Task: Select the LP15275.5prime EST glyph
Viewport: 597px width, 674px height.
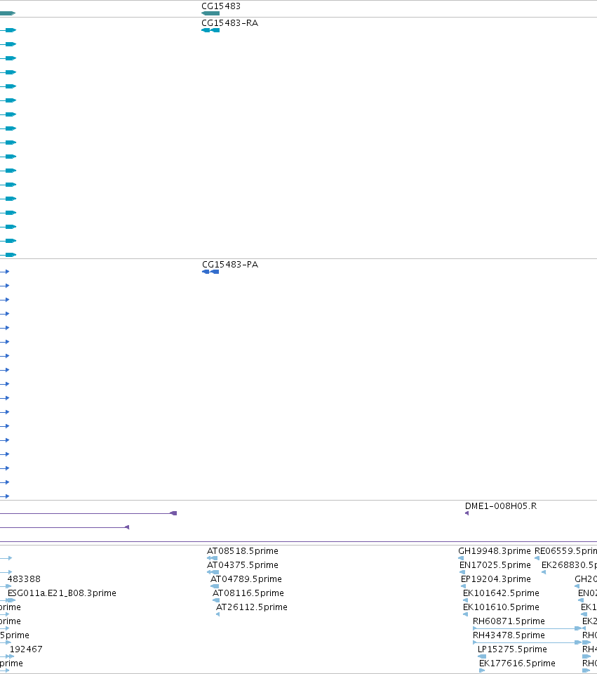Action: (482, 656)
